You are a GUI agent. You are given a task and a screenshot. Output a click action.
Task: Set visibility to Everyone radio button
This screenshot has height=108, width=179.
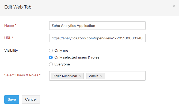(x=51, y=64)
